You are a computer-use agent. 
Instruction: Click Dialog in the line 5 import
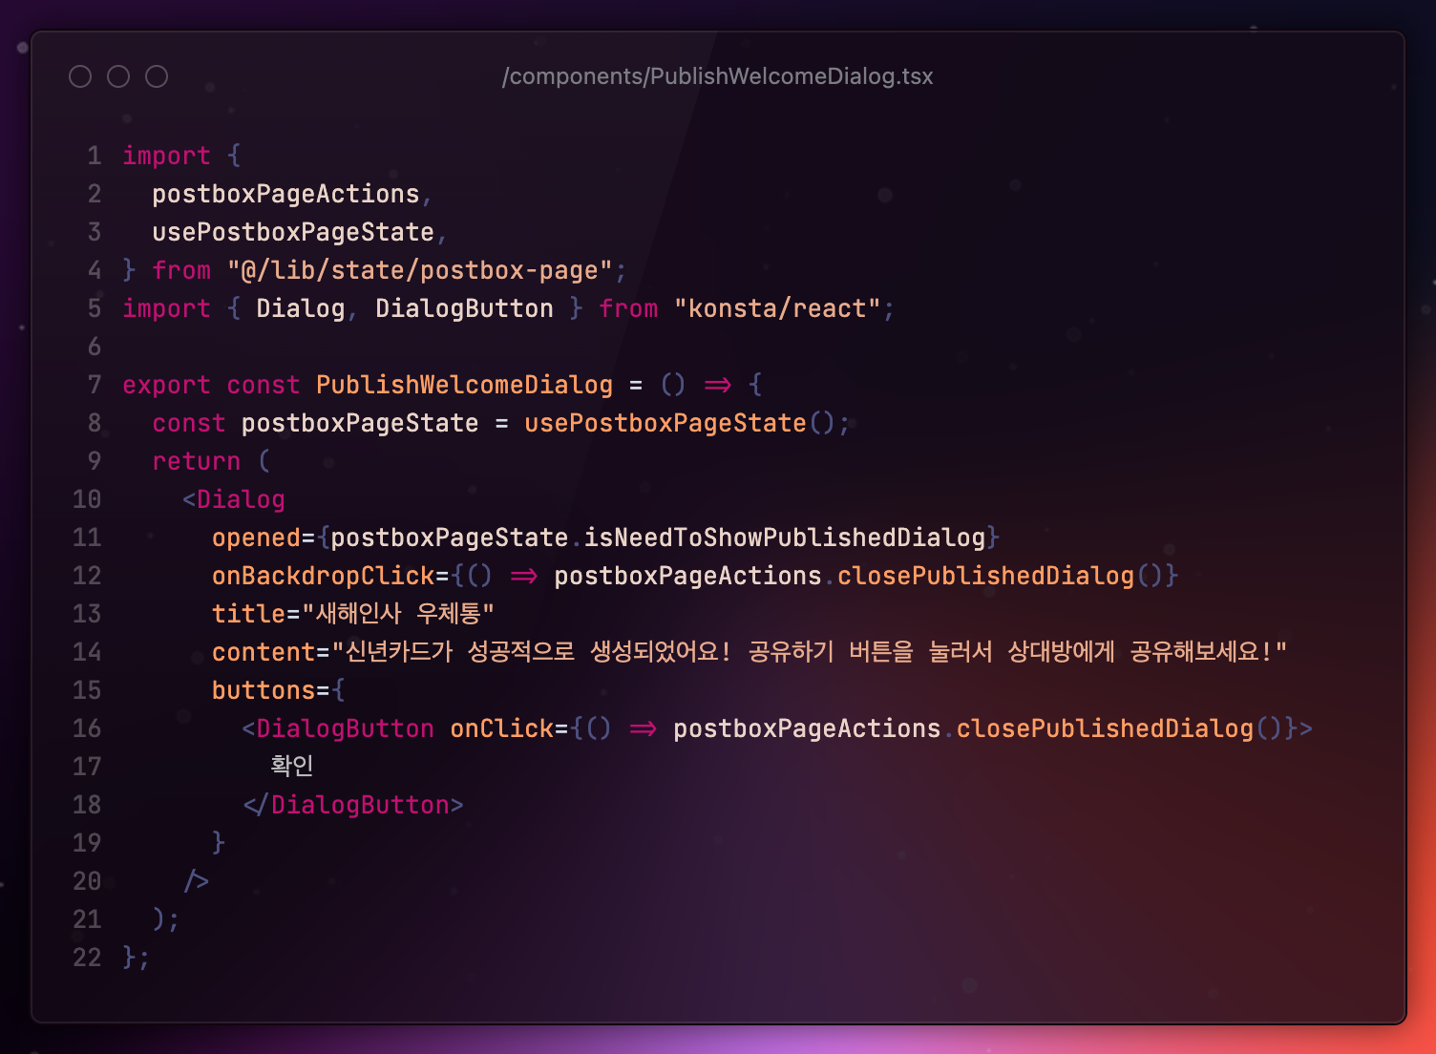tap(301, 308)
